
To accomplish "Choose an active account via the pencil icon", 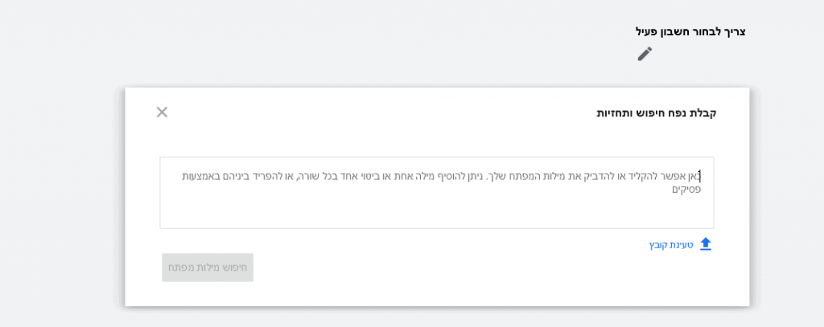I will click(x=645, y=54).
